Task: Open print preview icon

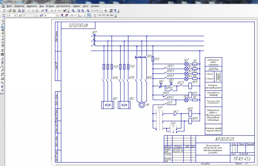Action: point(19,11)
